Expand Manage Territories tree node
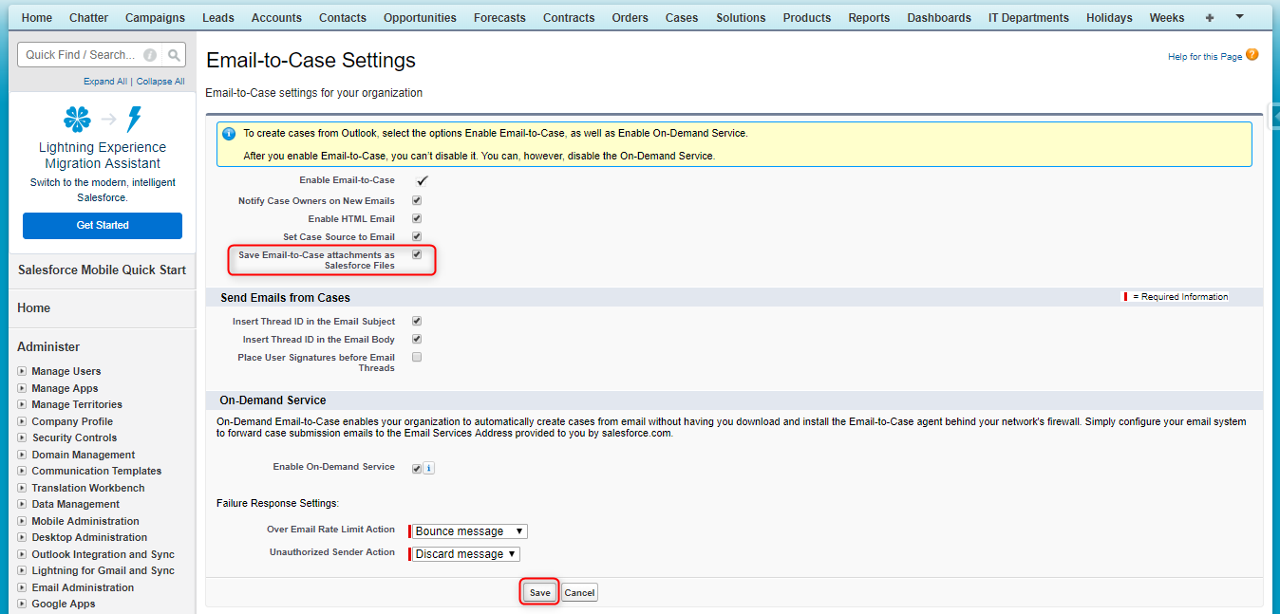The image size is (1280, 614). click(x=22, y=404)
